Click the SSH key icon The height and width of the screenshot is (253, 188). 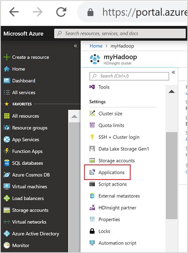pos(92,137)
